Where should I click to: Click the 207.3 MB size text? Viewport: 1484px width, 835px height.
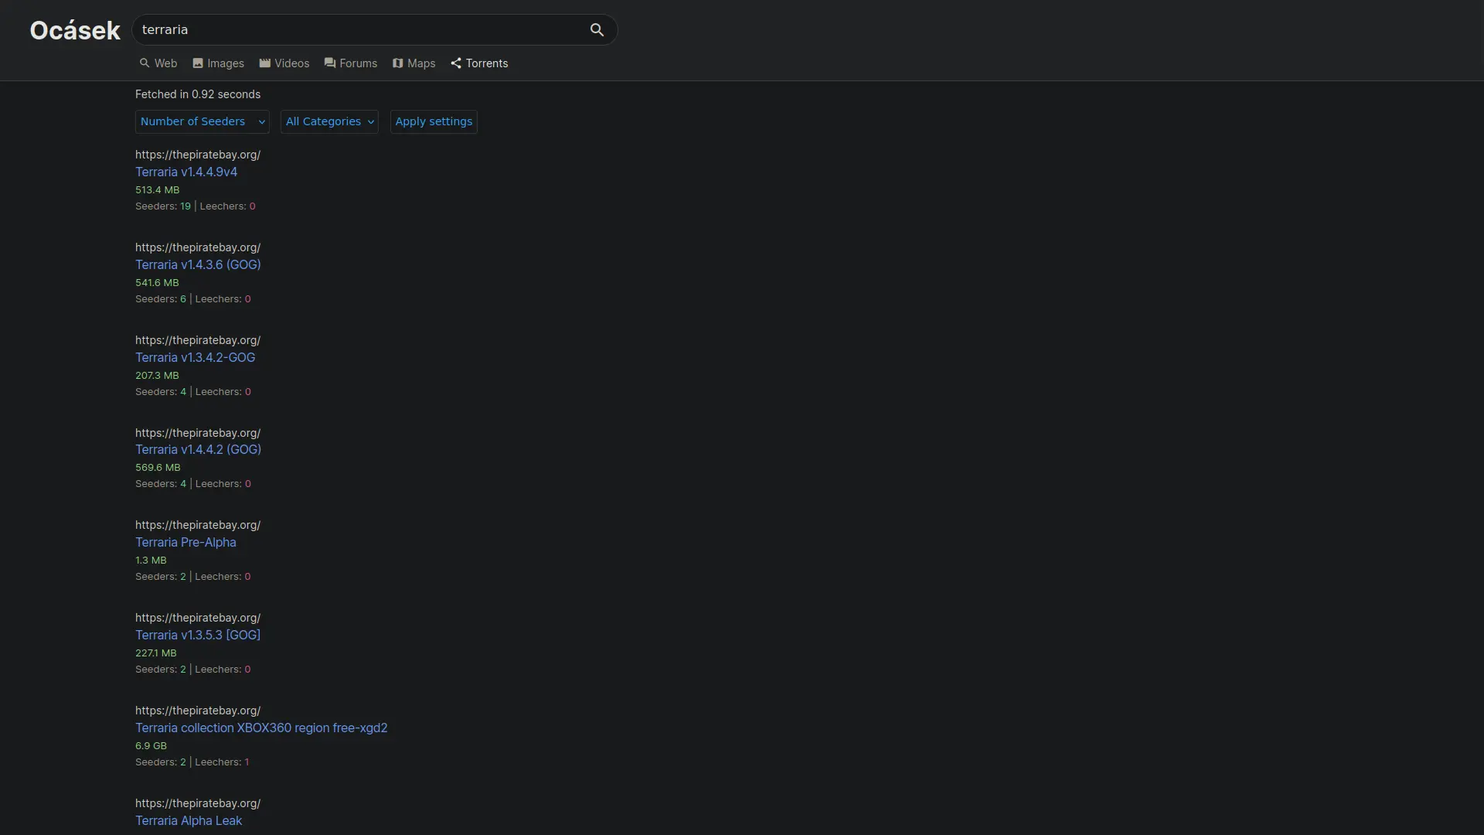(x=157, y=375)
